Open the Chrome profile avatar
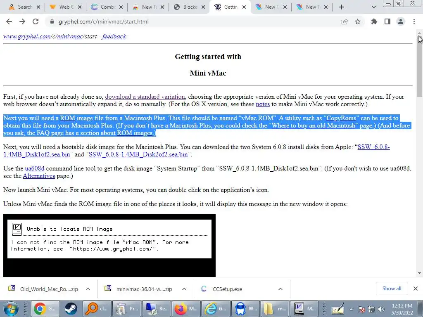Screen dimensions: 423x317 401,21
